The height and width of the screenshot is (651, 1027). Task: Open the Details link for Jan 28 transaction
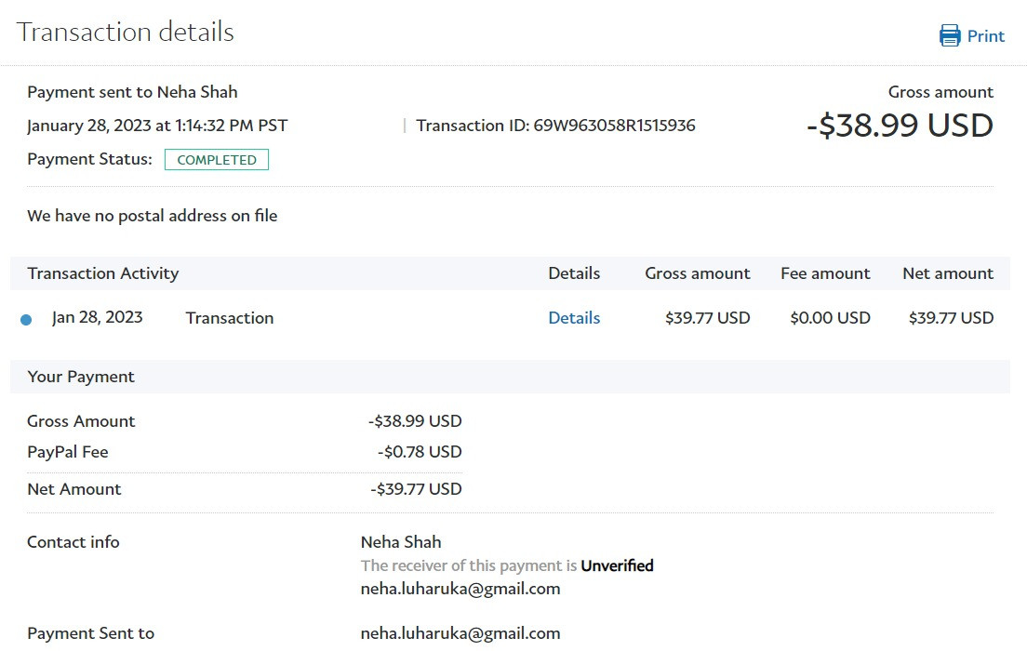tap(574, 318)
